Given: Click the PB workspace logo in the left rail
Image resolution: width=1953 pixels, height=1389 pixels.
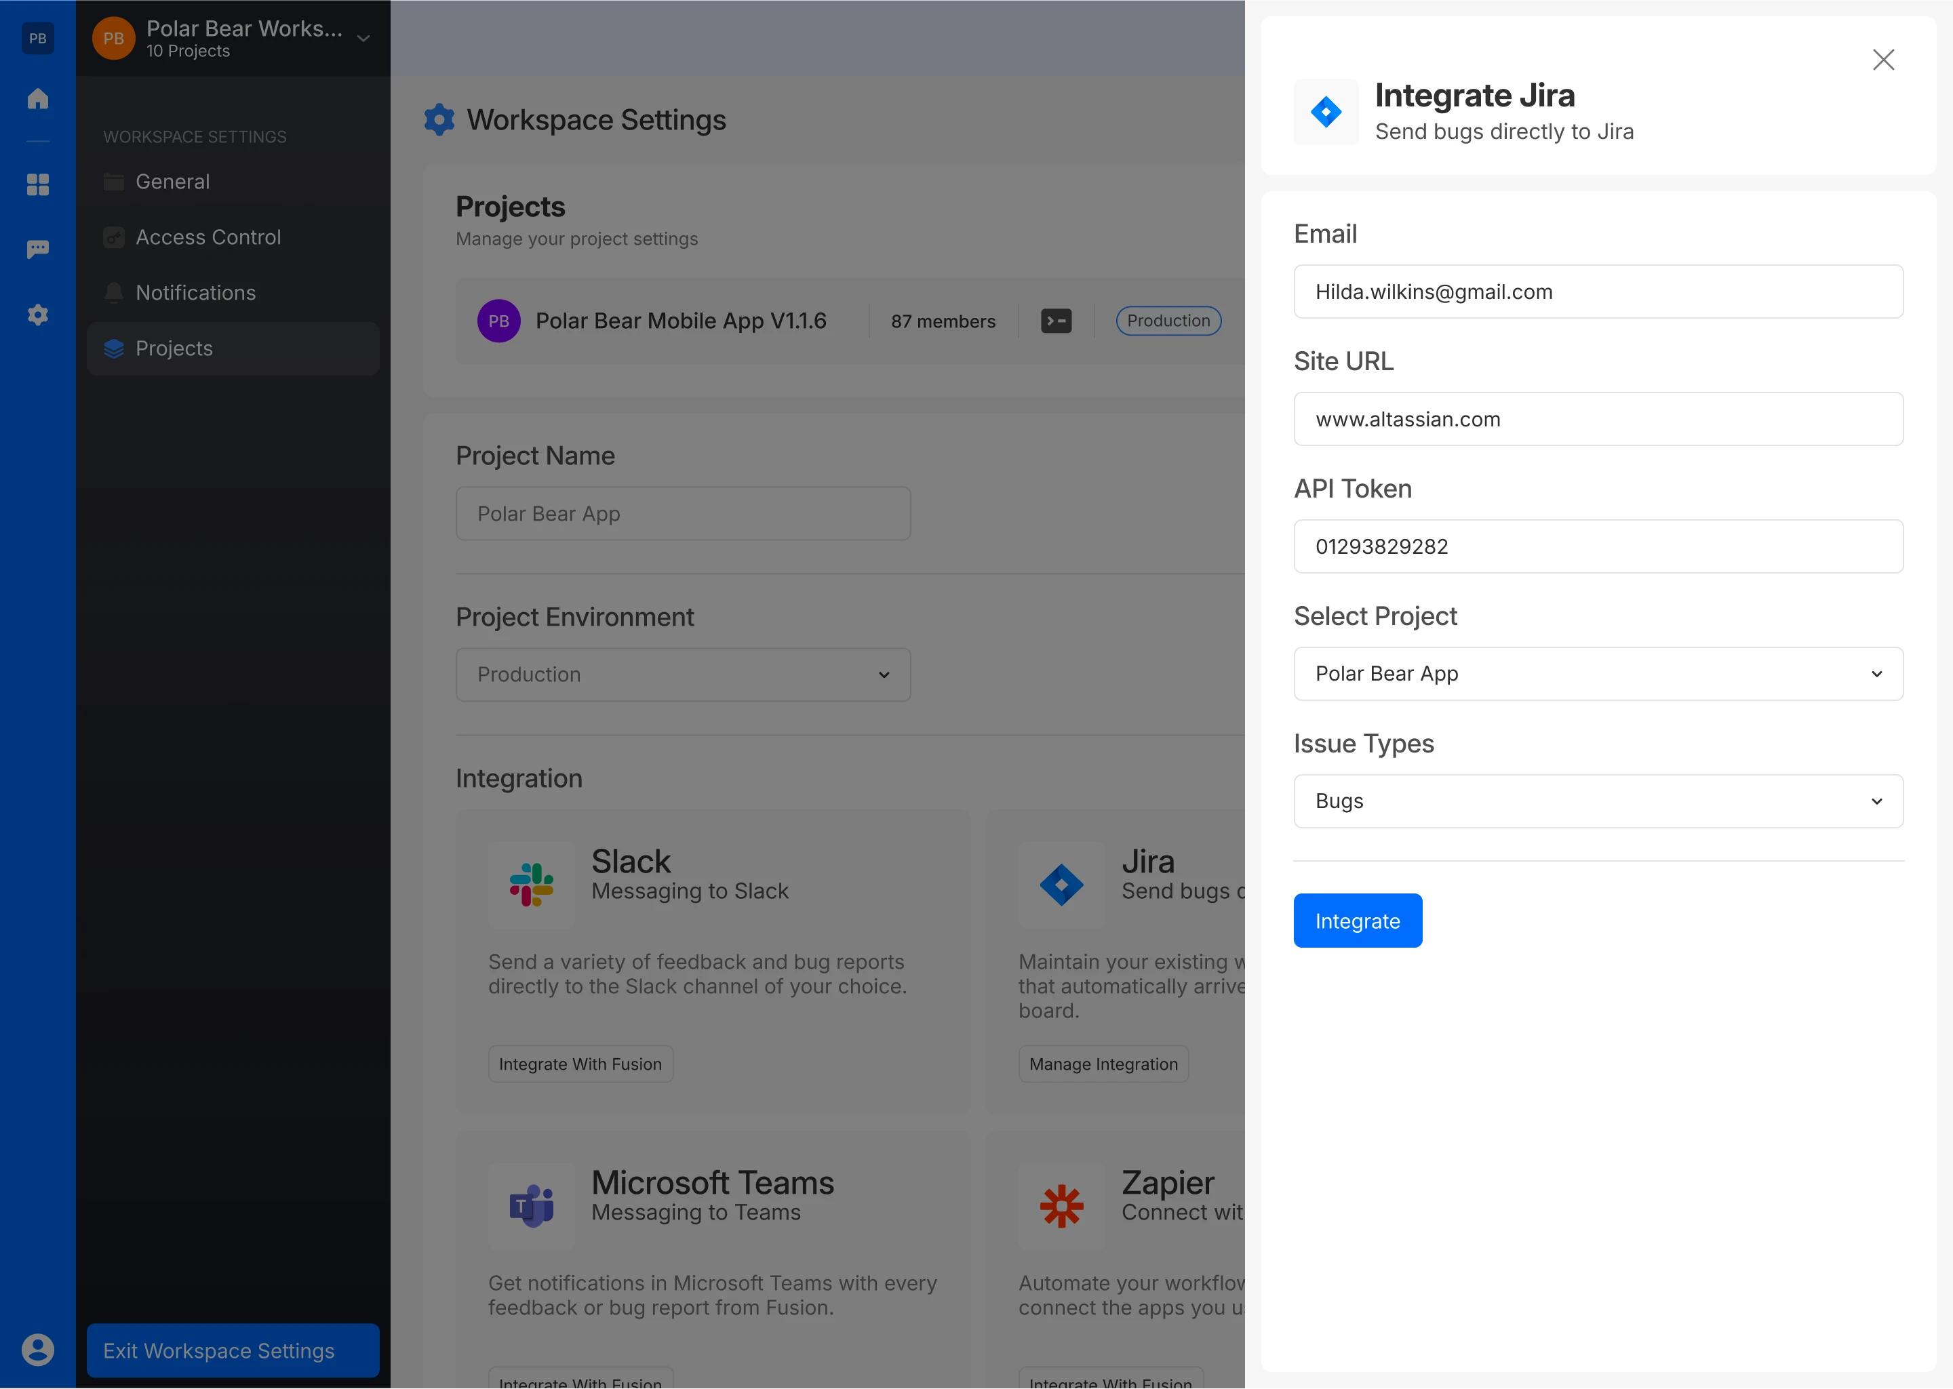Looking at the screenshot, I should click(38, 39).
